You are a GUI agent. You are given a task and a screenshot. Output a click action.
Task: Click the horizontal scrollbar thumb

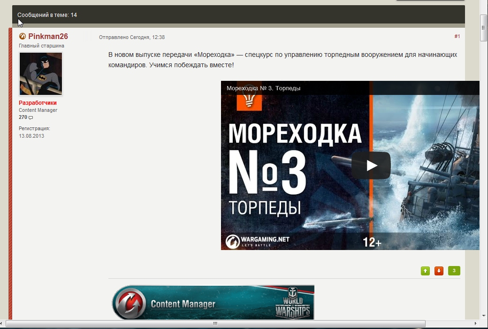[x=215, y=323]
